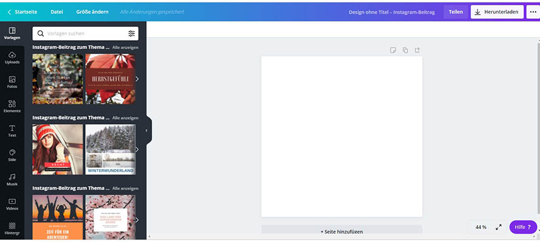Add new page via top-right page icon
Screen dimensions: 540x242
pos(417,50)
